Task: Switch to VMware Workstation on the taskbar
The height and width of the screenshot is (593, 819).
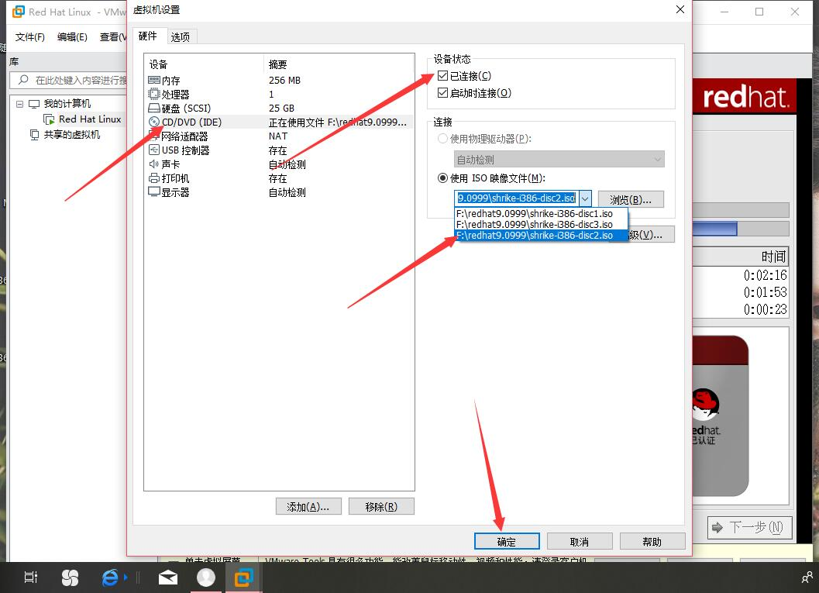Action: point(243,577)
